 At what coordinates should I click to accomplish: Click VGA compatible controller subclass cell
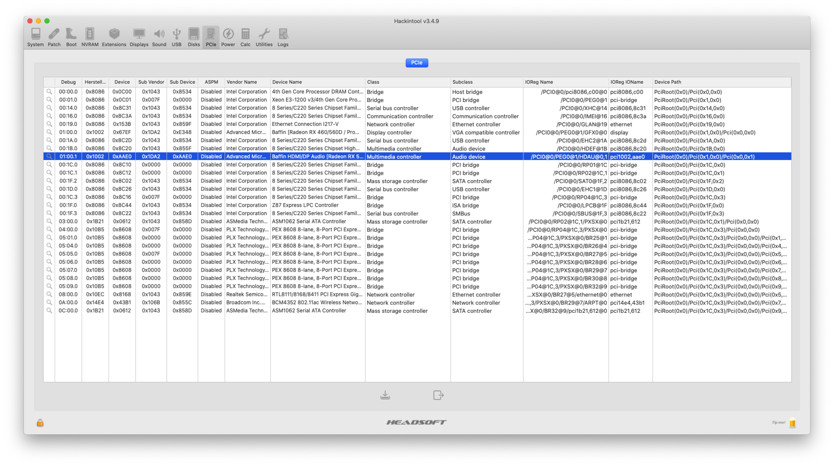pos(486,132)
